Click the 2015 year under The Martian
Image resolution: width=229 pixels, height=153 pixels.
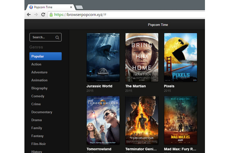click(129, 91)
